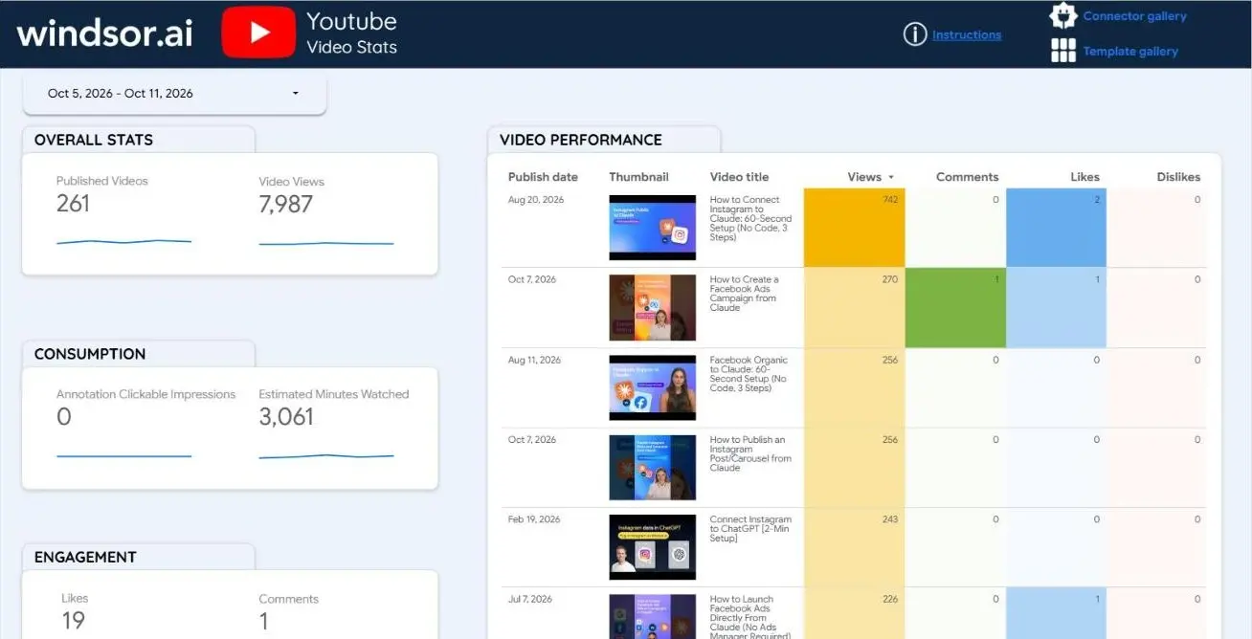The height and width of the screenshot is (639, 1252).
Task: Click publish date "Feb 19, 2026"
Action: pos(536,519)
